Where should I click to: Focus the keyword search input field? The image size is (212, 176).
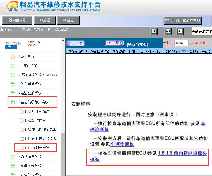(13, 43)
